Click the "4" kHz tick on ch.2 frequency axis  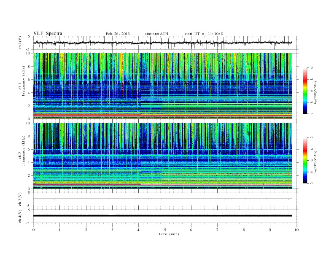click(x=29, y=162)
